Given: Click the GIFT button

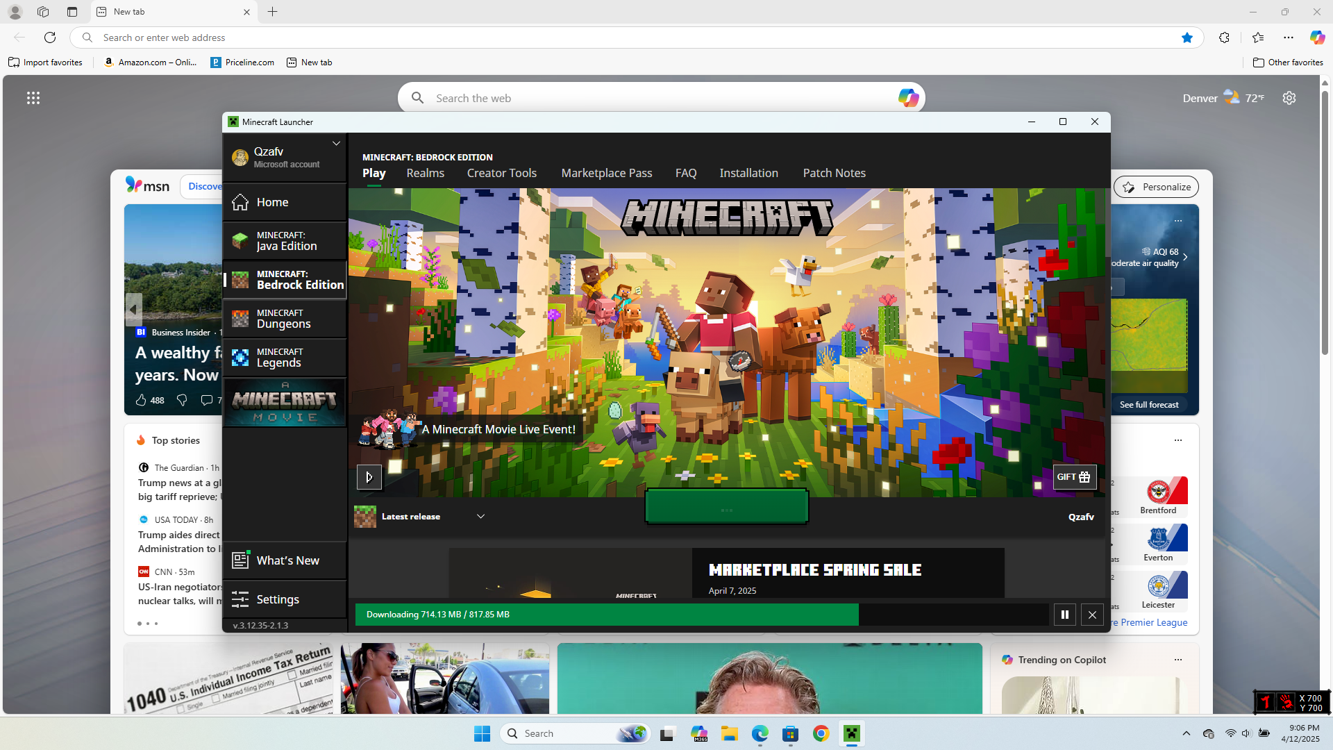Looking at the screenshot, I should [1074, 477].
